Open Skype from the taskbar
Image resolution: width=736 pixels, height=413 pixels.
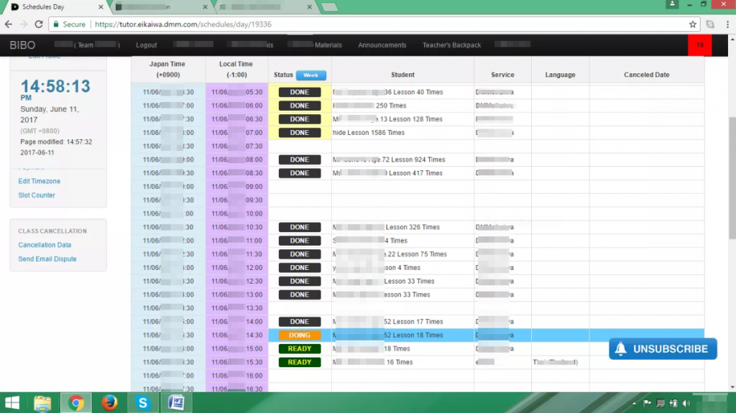[142, 403]
